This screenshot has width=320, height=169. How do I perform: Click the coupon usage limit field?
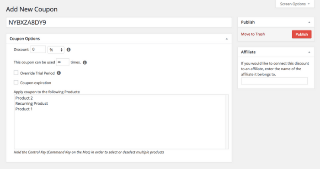pos(63,62)
